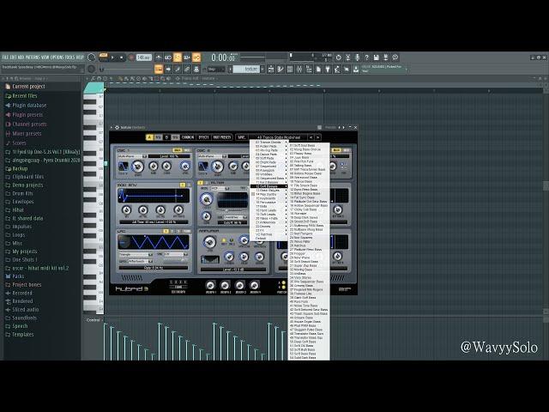Select Hybrid part A tab
Viewport: 549px width, 412px height.
pos(149,137)
